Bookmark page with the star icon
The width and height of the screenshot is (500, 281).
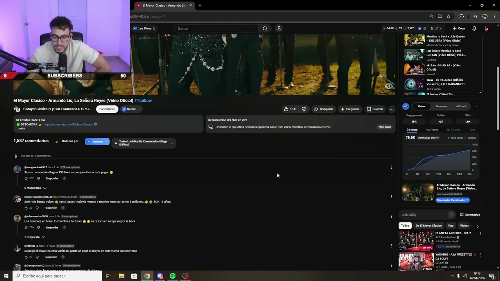tap(448, 16)
